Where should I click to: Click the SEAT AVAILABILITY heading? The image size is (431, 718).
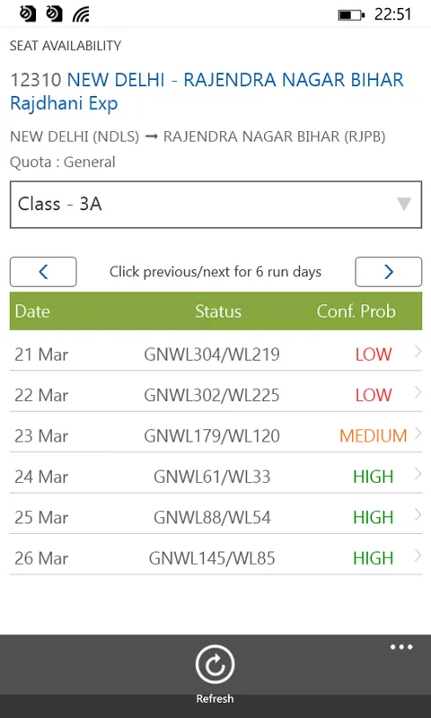click(x=66, y=46)
